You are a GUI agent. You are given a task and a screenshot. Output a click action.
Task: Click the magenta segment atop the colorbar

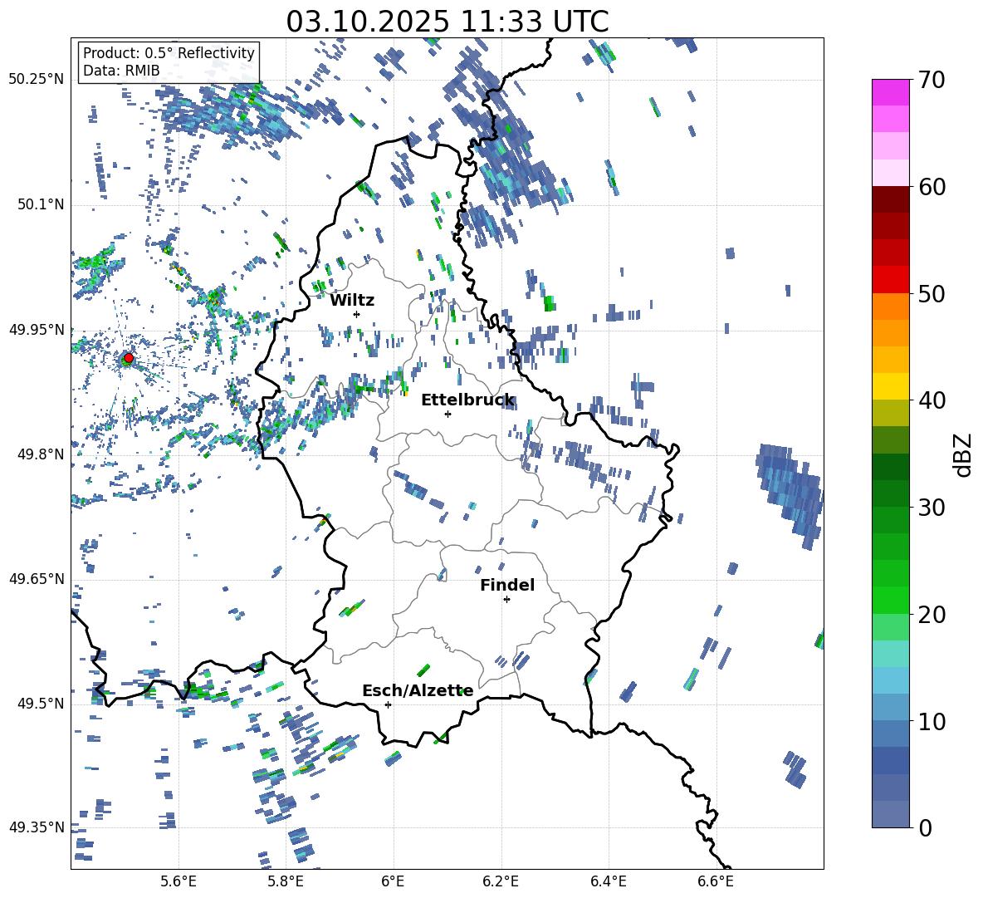(x=890, y=92)
